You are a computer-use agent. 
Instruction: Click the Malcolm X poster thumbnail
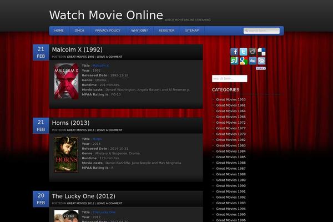66,81
